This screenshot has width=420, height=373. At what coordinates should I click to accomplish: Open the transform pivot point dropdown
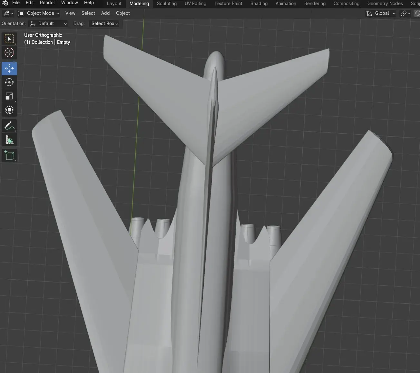point(405,13)
